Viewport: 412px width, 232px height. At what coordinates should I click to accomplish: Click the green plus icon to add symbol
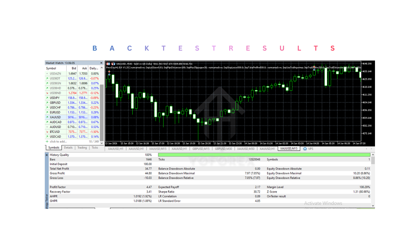pyautogui.click(x=47, y=141)
